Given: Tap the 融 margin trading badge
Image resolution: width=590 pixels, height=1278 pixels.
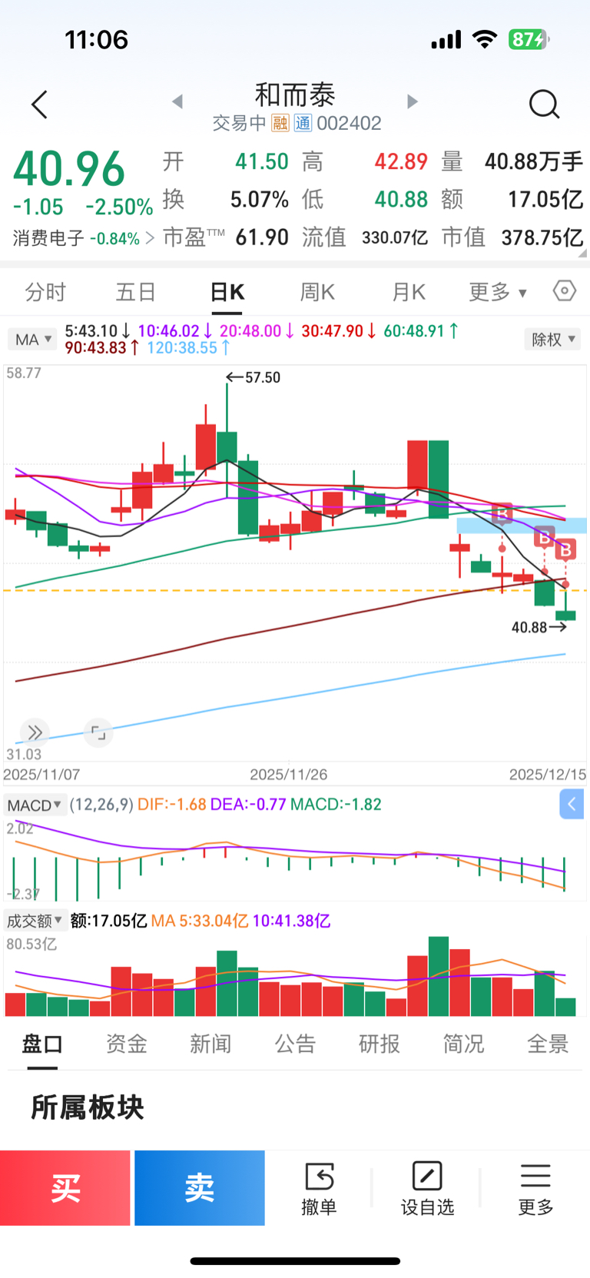Looking at the screenshot, I should tap(280, 123).
